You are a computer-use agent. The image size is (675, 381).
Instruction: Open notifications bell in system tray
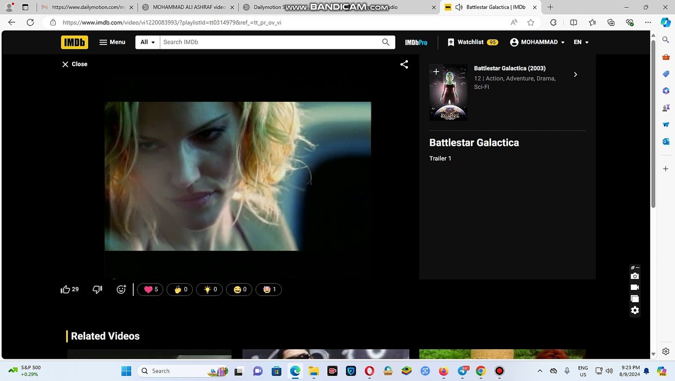646,371
